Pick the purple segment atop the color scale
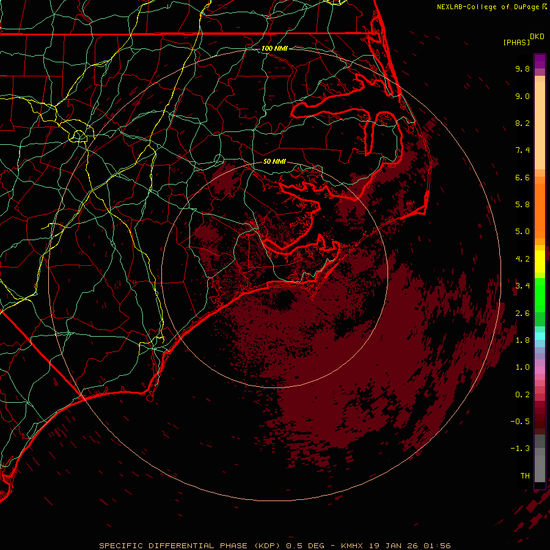Viewport: 550px width, 550px height. tap(540, 61)
